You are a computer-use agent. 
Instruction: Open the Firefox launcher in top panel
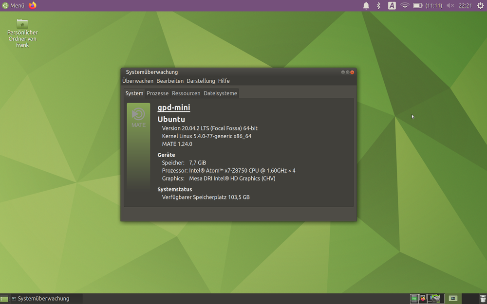click(x=33, y=5)
